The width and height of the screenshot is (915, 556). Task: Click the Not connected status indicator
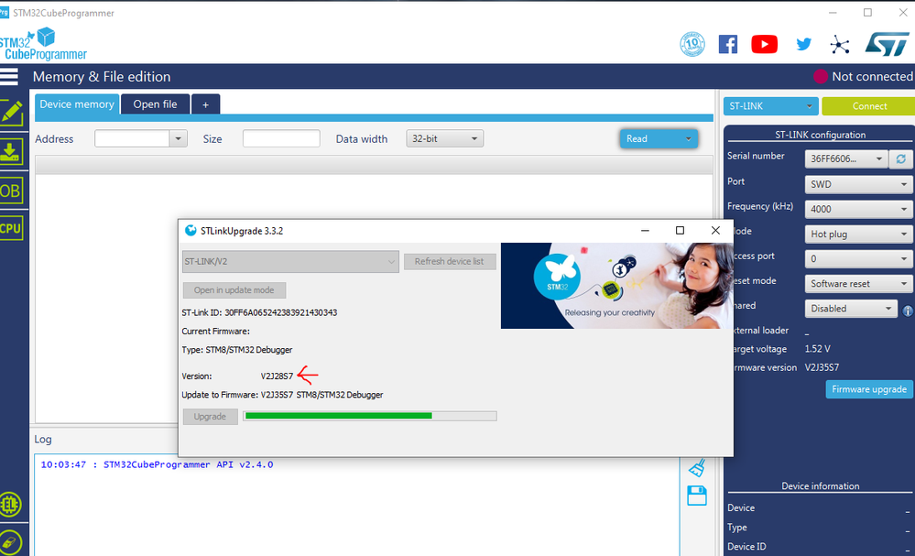tap(864, 76)
